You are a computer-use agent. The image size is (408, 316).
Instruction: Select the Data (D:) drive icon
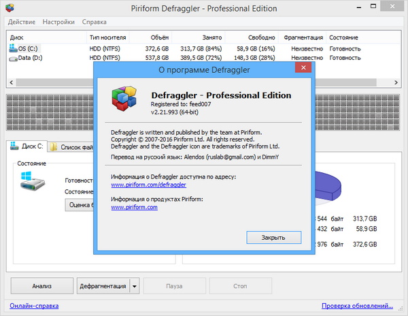pyautogui.click(x=14, y=59)
